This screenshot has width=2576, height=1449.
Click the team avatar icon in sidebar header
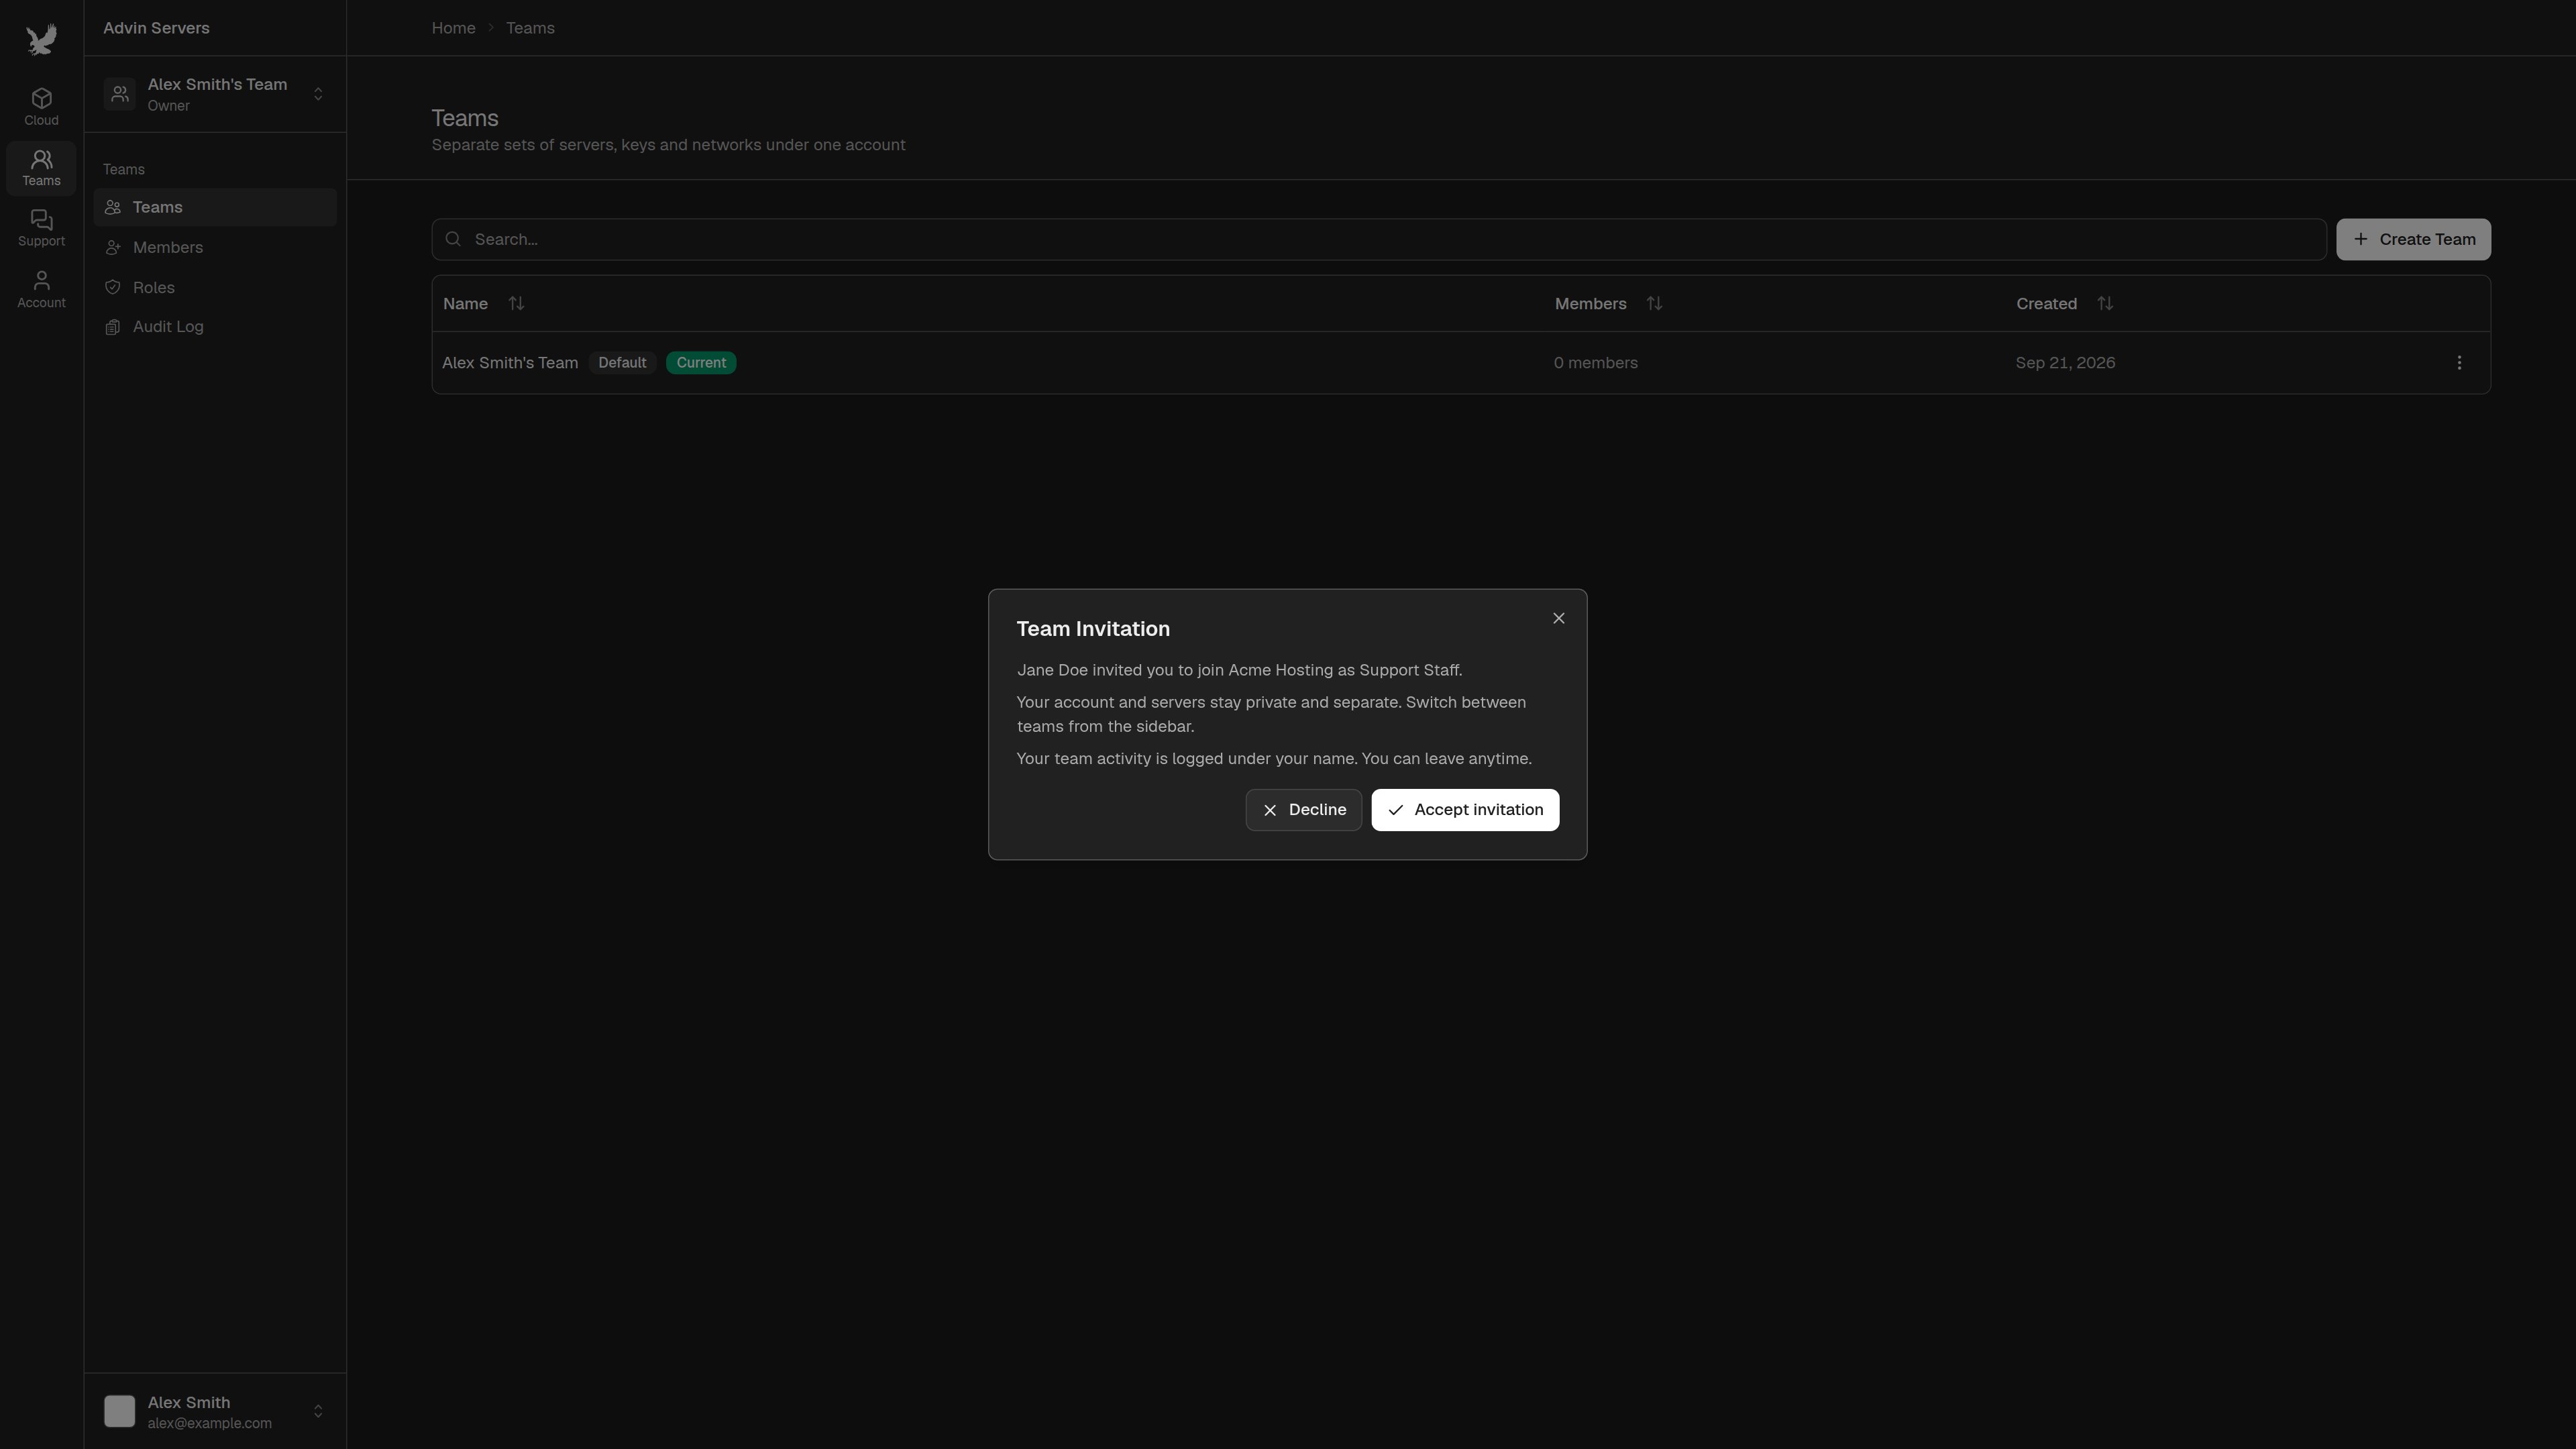point(119,94)
